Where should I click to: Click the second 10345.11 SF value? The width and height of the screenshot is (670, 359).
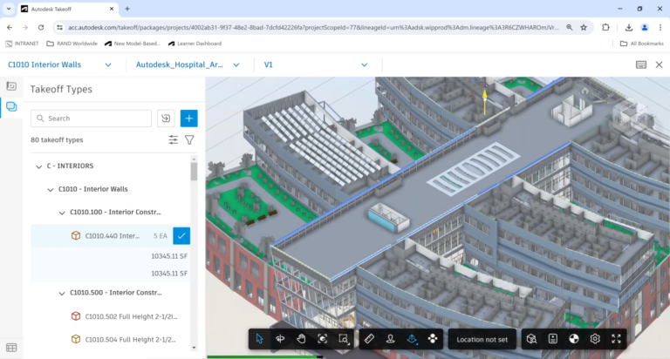click(x=169, y=274)
